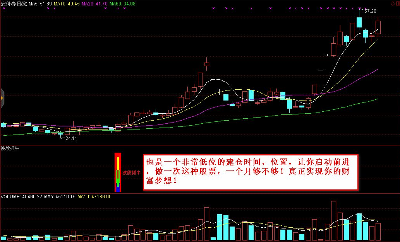Select the stock title 安科瑞(日线)
Image resolution: width=400 pixels, height=242 pixels.
[x=14, y=3]
